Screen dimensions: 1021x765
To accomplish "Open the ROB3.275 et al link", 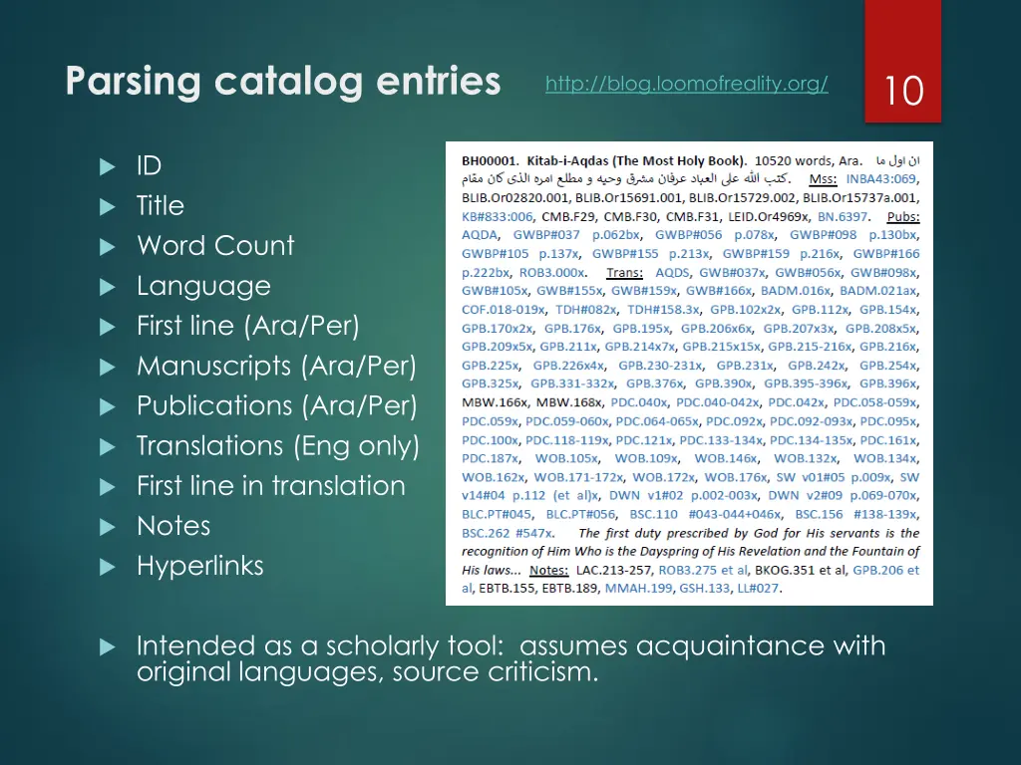I will click(x=703, y=571).
